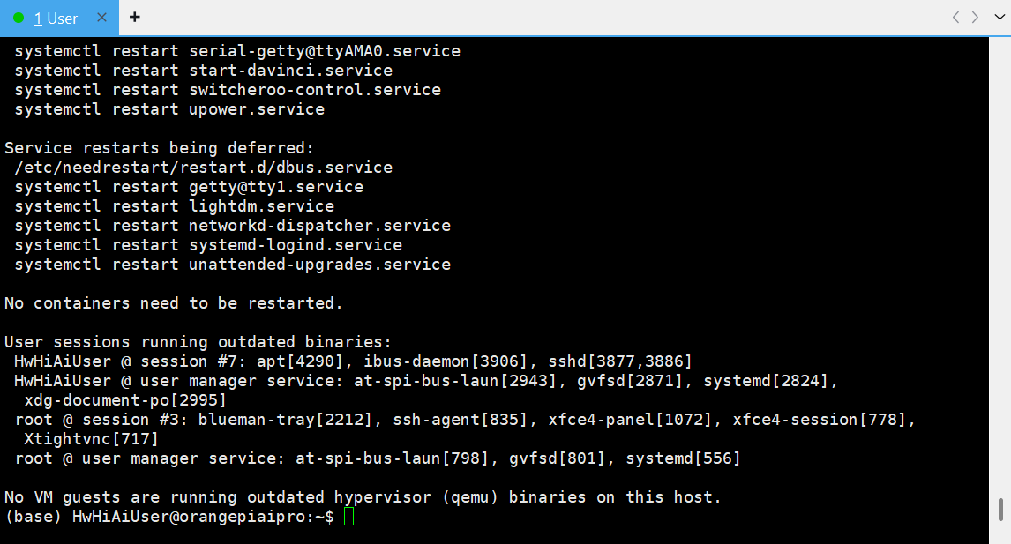The height and width of the screenshot is (544, 1011).
Task: Click the green connection status dot
Action: point(19,18)
